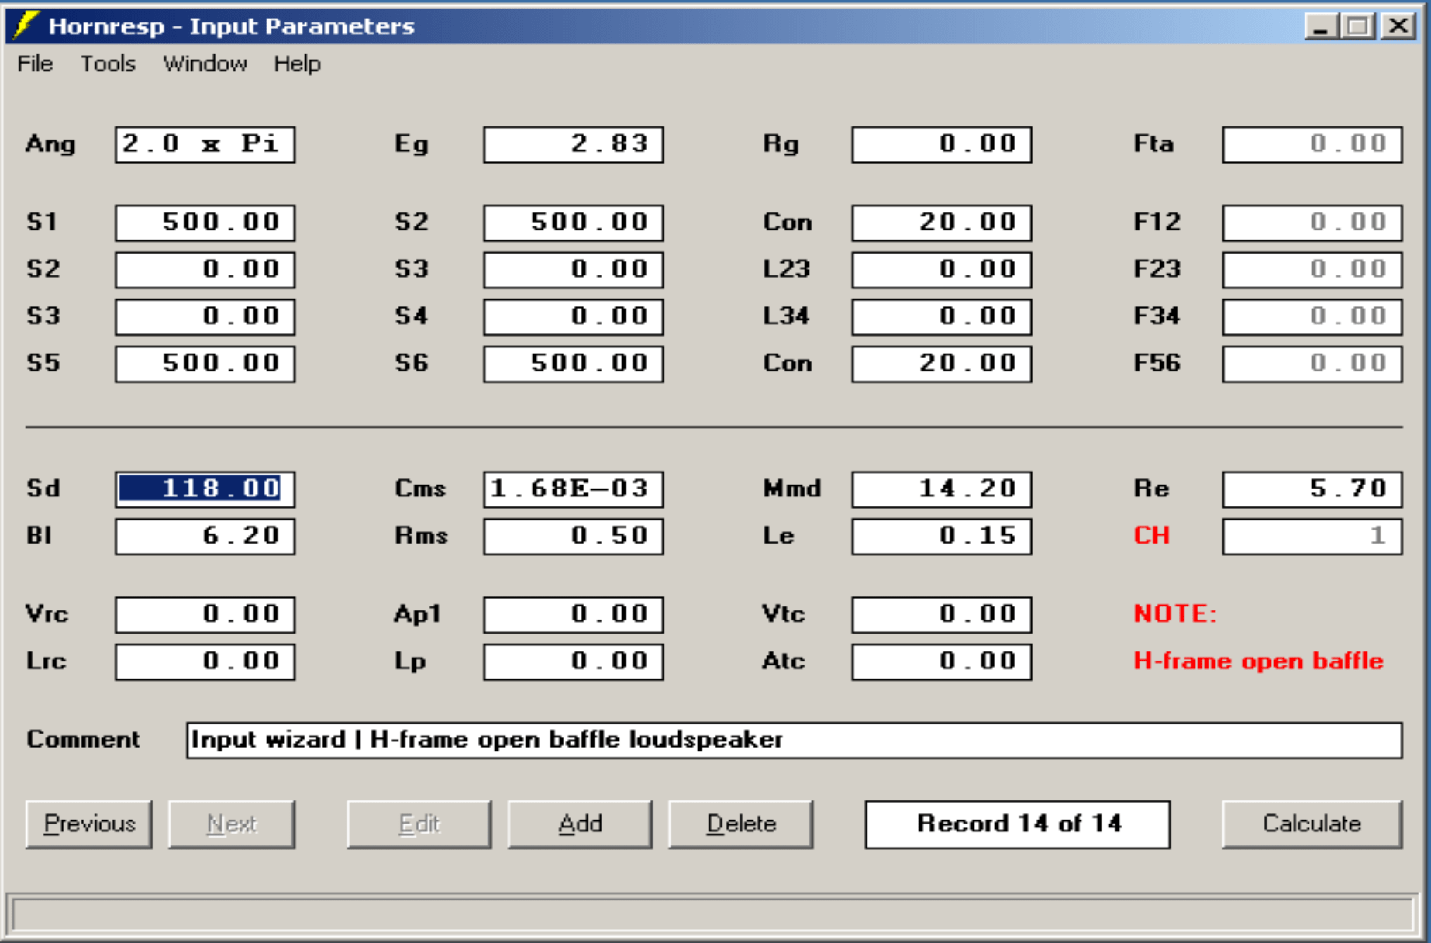Click the Mmd label

click(791, 489)
